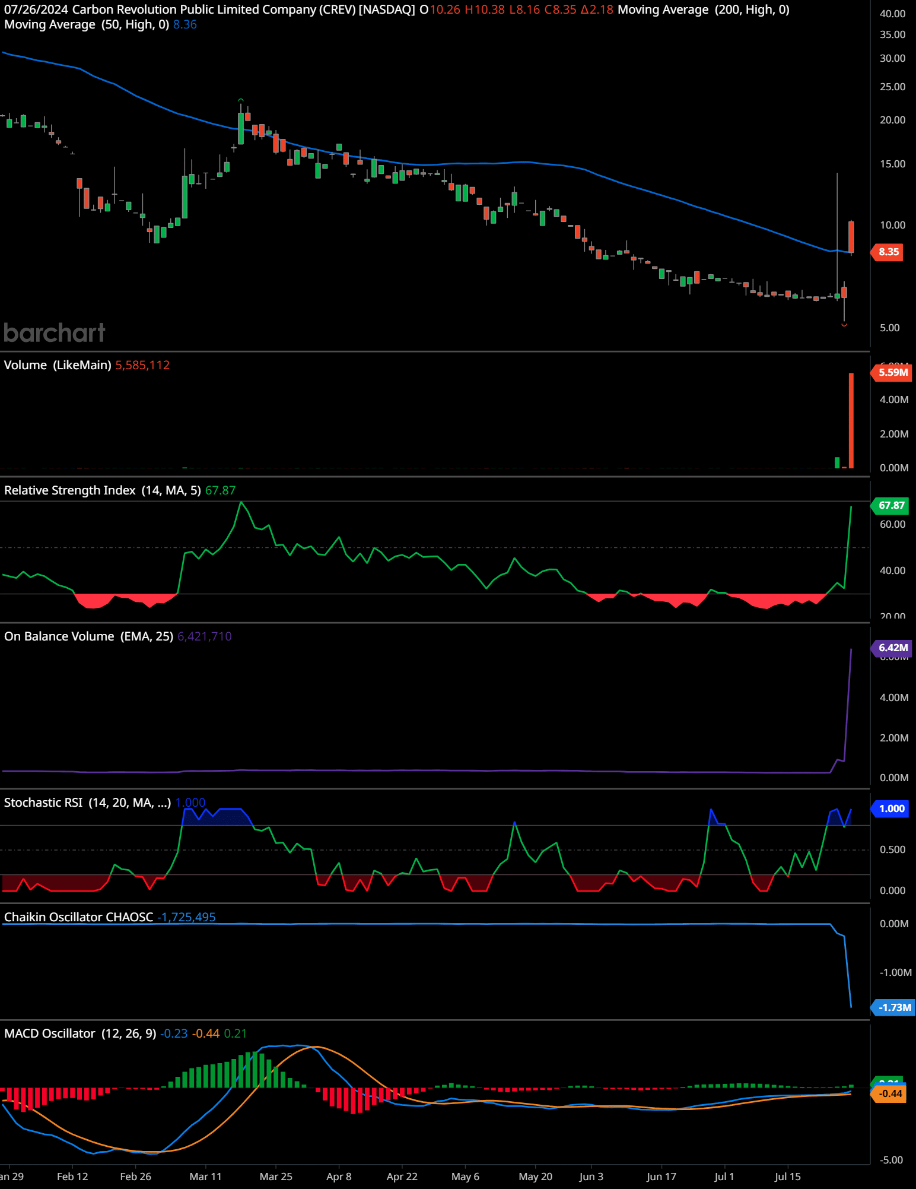Click 2.00M on the On Balance Volume axis
The height and width of the screenshot is (1189, 916).
pos(894,738)
